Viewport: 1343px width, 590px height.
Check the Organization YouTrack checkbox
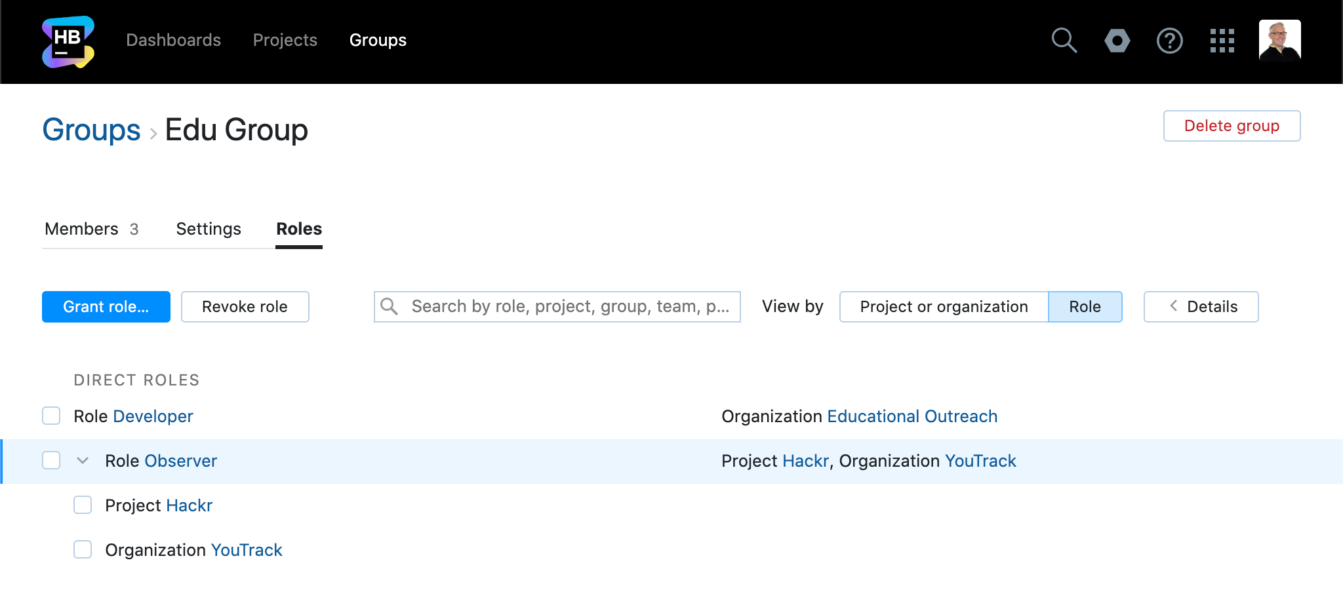point(83,550)
